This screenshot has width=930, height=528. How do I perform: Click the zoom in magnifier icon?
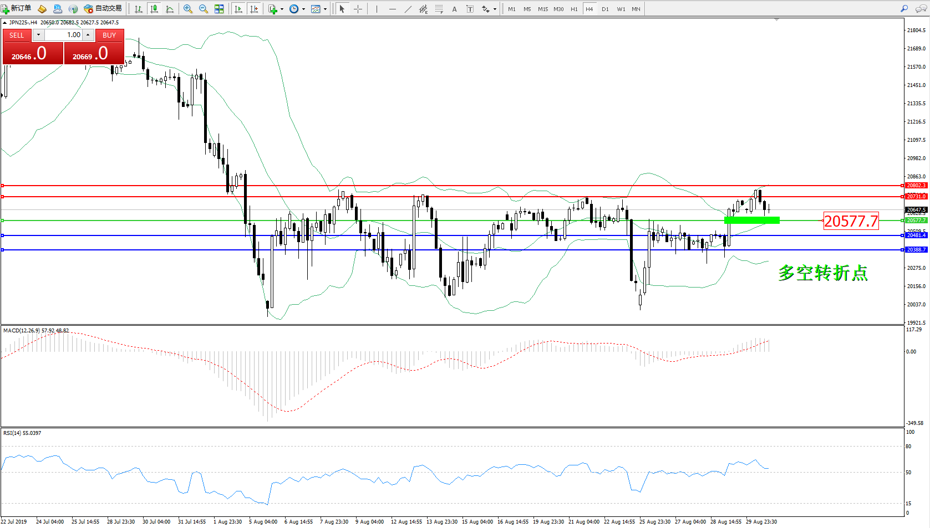(x=188, y=9)
